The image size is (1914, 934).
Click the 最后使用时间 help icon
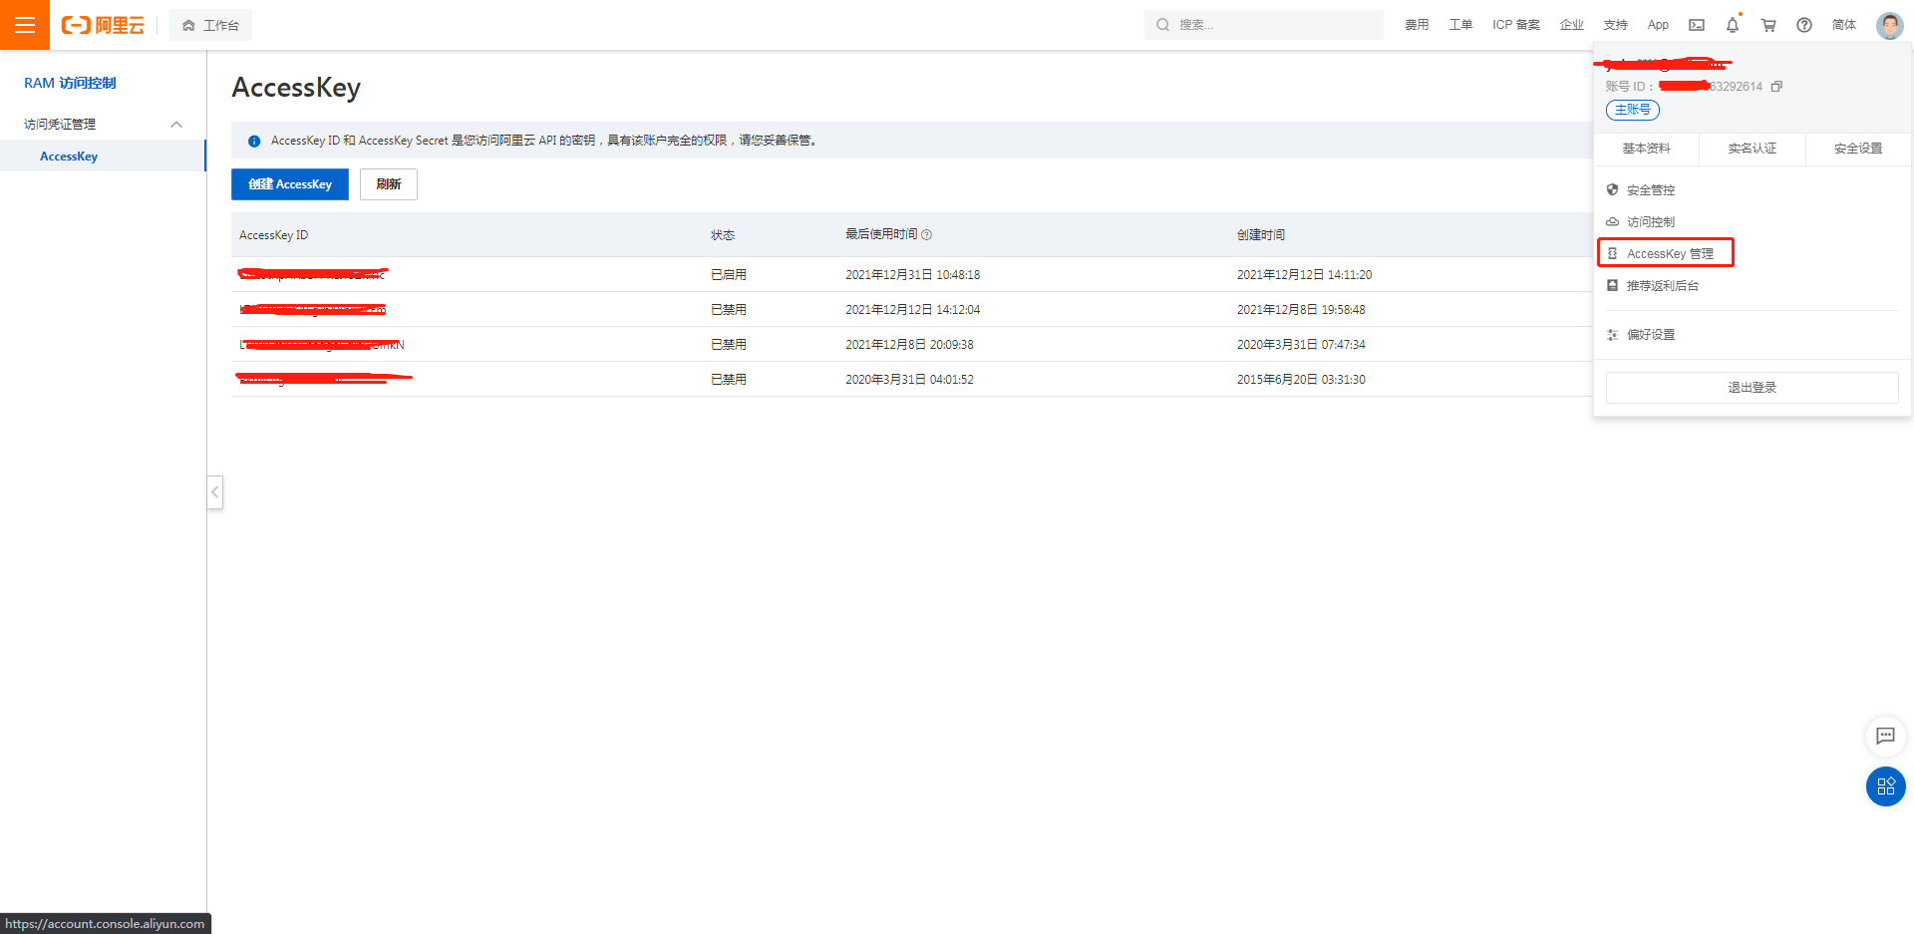[926, 235]
